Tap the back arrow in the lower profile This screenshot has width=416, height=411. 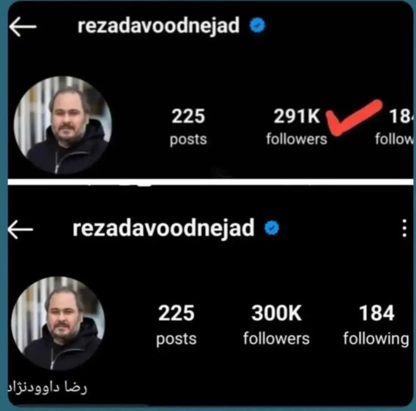pos(21,230)
